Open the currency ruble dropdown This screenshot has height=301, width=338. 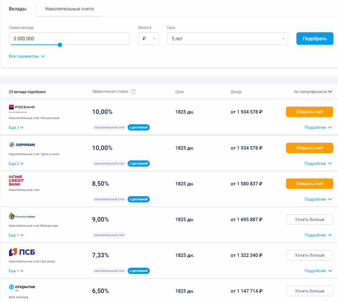coord(148,39)
